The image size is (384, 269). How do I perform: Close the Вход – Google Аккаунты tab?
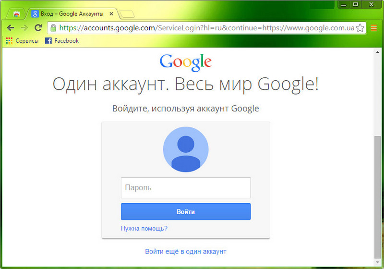coord(111,14)
